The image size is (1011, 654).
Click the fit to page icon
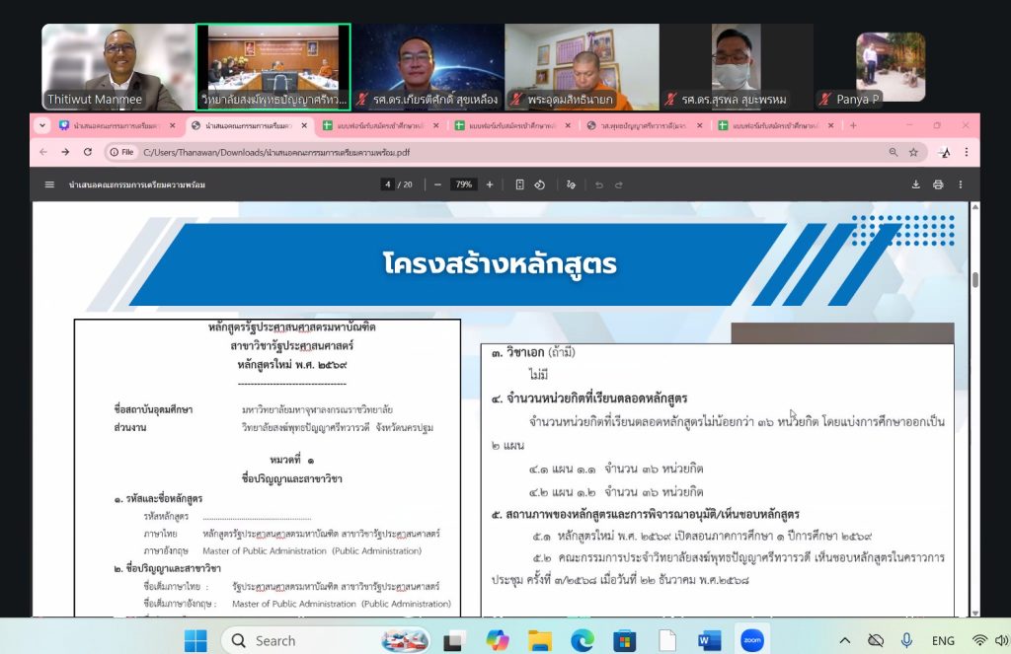tap(519, 184)
